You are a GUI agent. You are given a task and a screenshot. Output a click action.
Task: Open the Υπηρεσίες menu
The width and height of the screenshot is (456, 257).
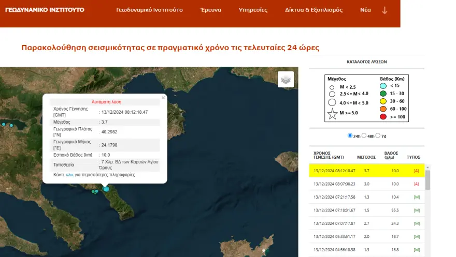(253, 10)
